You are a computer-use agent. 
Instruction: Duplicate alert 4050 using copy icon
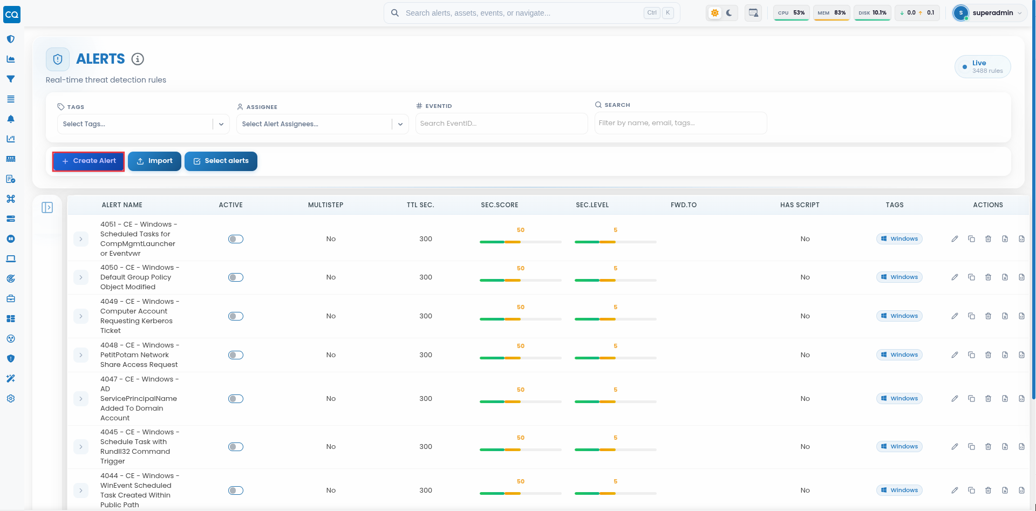point(971,277)
